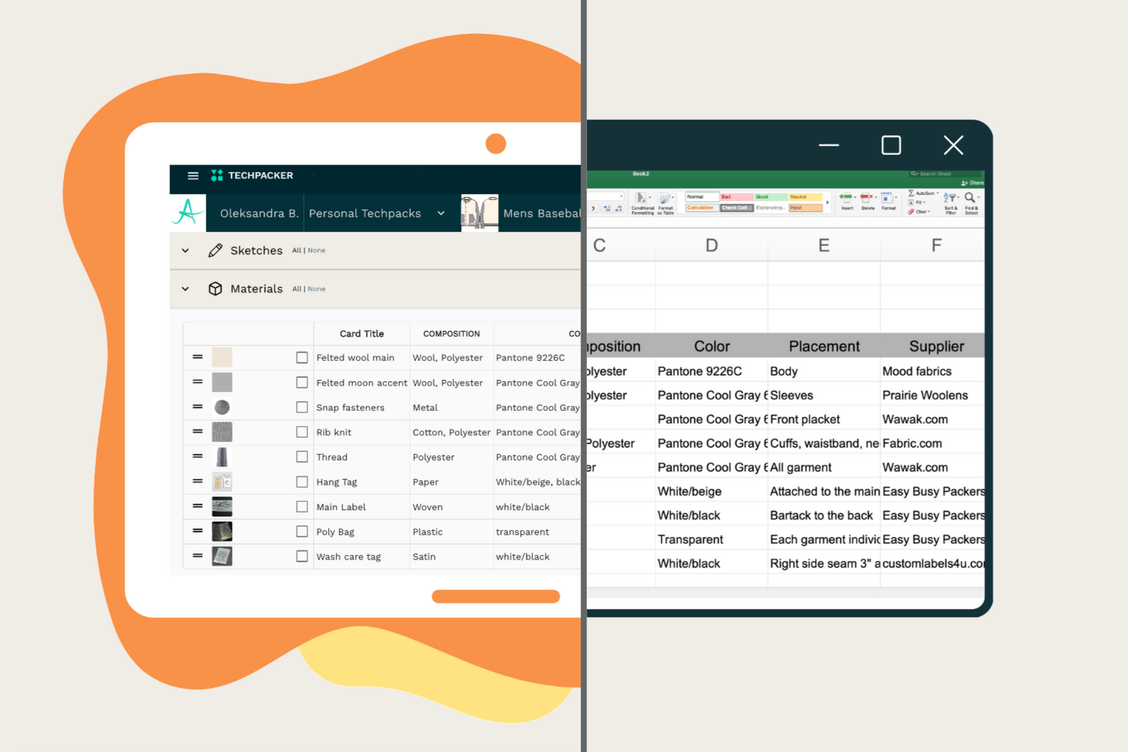
Task: Click the Sketches pencil icon
Action: click(215, 250)
